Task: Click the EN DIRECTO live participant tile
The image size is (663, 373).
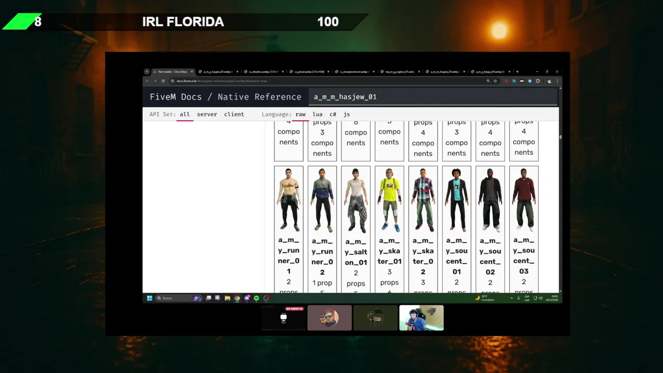Action: (x=283, y=318)
